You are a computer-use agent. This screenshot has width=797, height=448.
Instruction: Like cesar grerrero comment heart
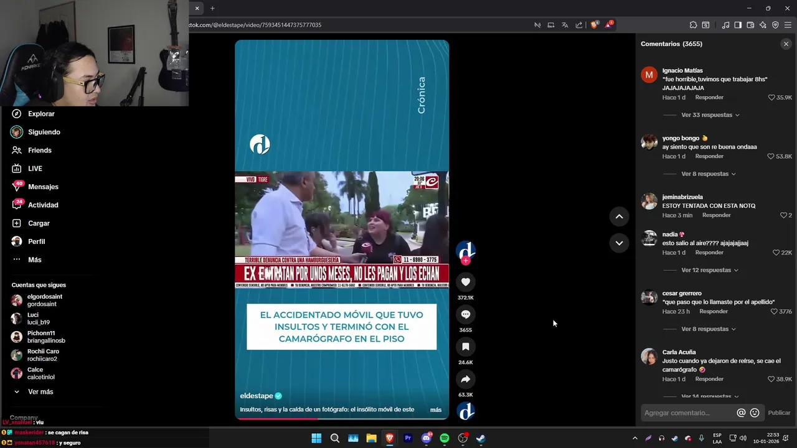[x=774, y=311]
